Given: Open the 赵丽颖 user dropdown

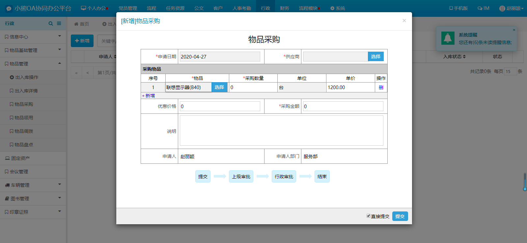Looking at the screenshot, I should pos(512,8).
